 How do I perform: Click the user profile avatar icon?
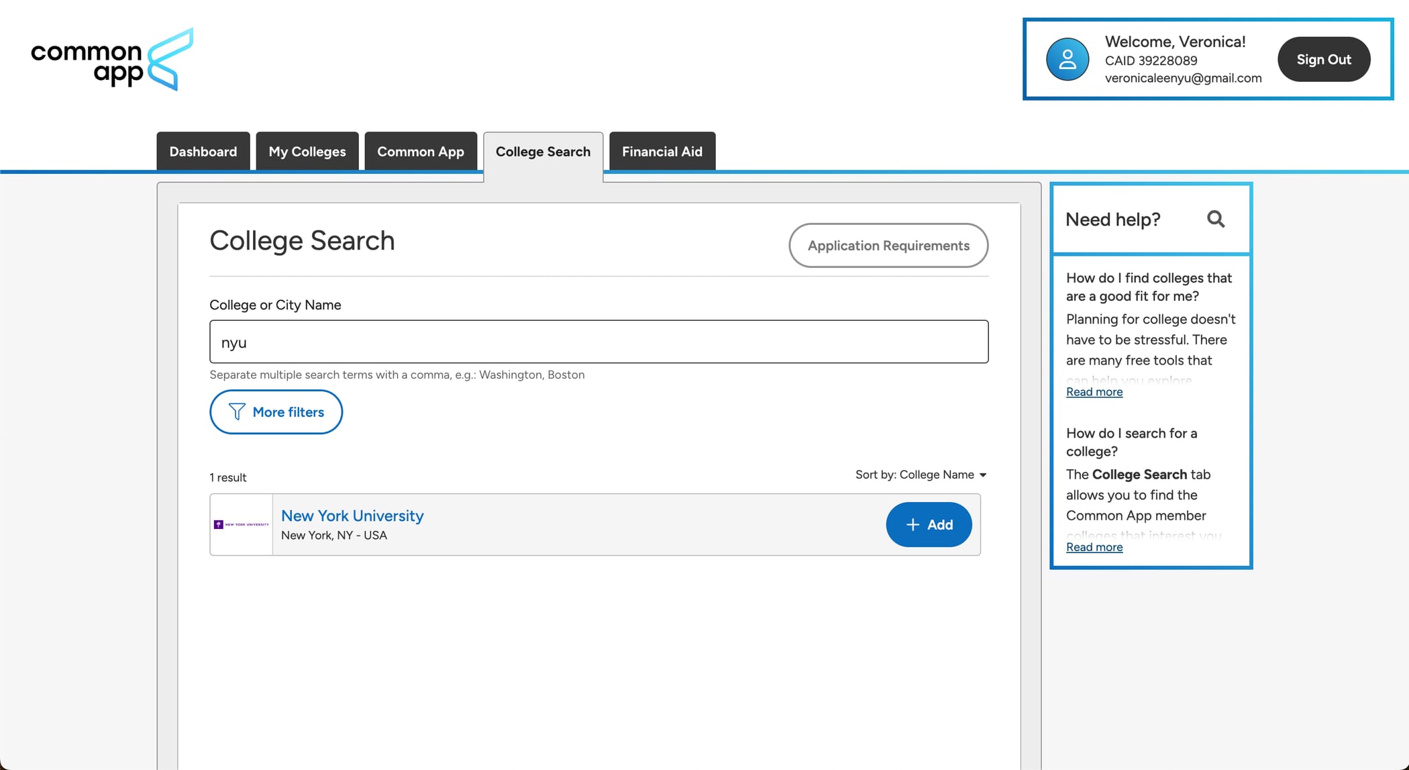click(x=1067, y=59)
